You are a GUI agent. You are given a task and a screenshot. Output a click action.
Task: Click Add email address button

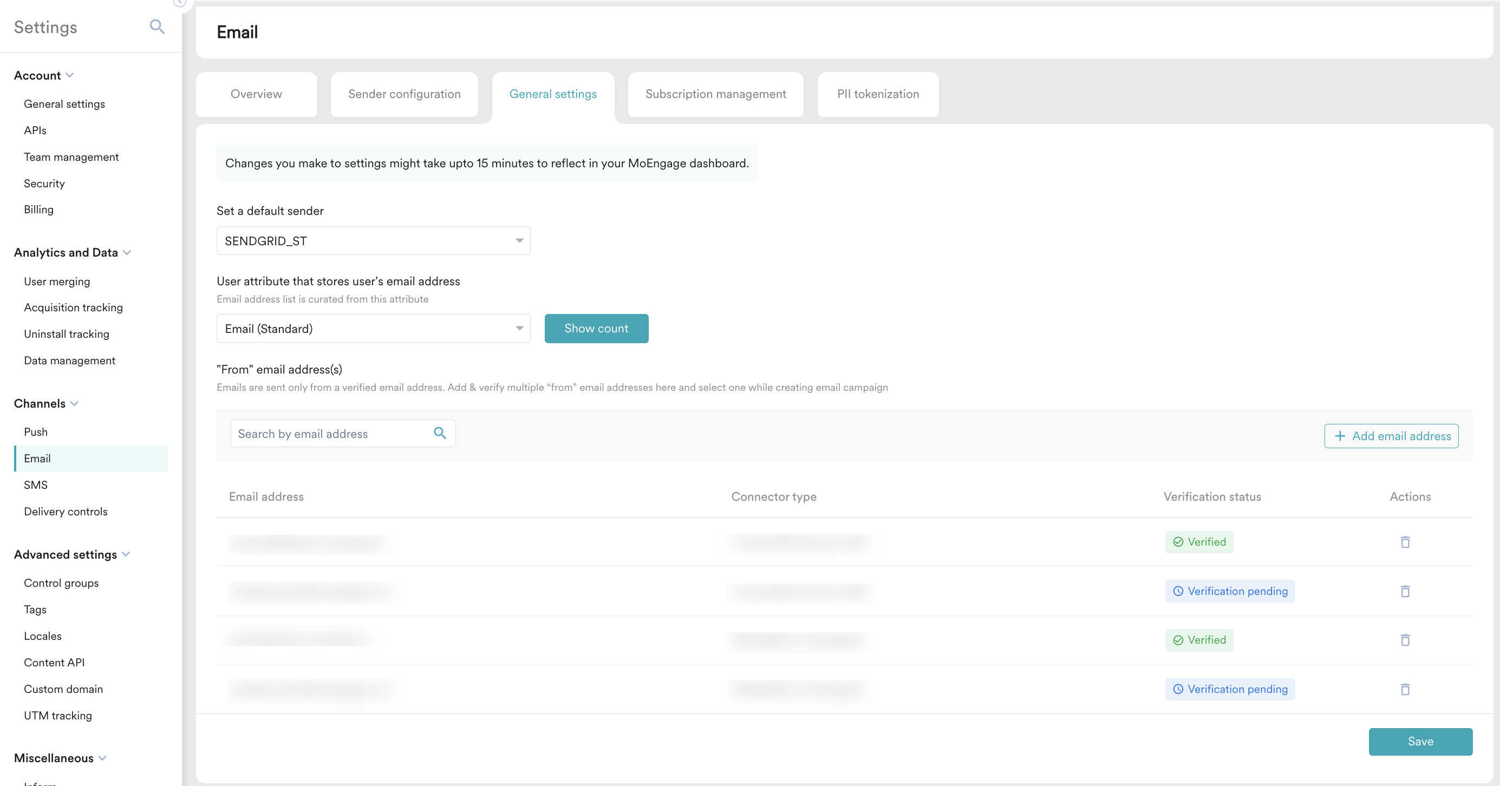[1391, 436]
